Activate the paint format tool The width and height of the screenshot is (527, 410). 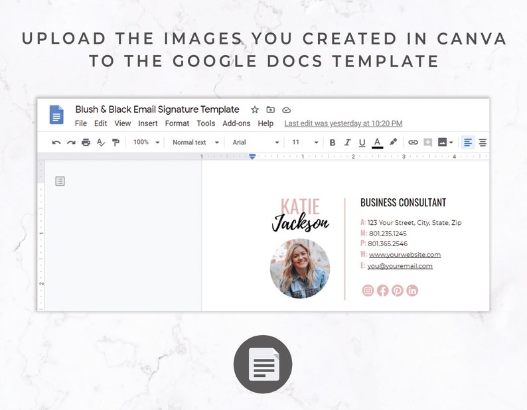[x=115, y=143]
